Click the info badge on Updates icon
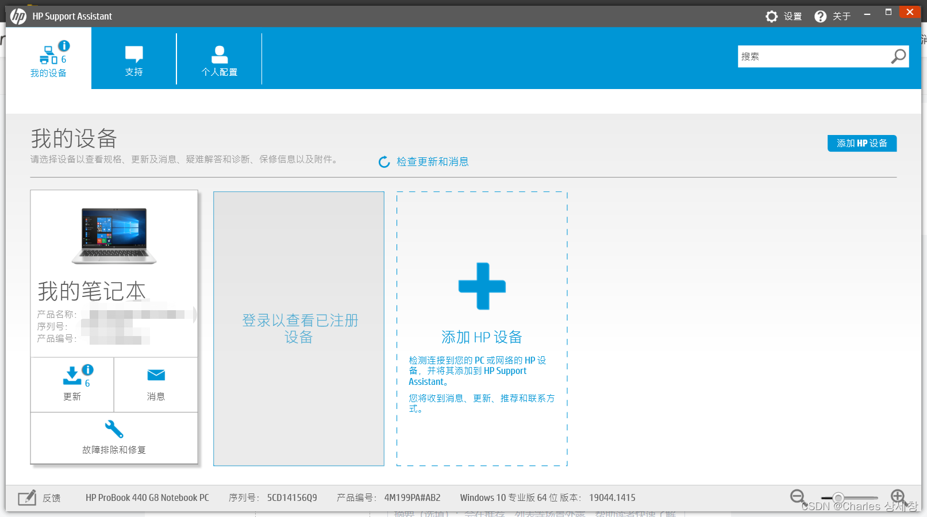Screen dimensions: 927x517 pos(88,370)
